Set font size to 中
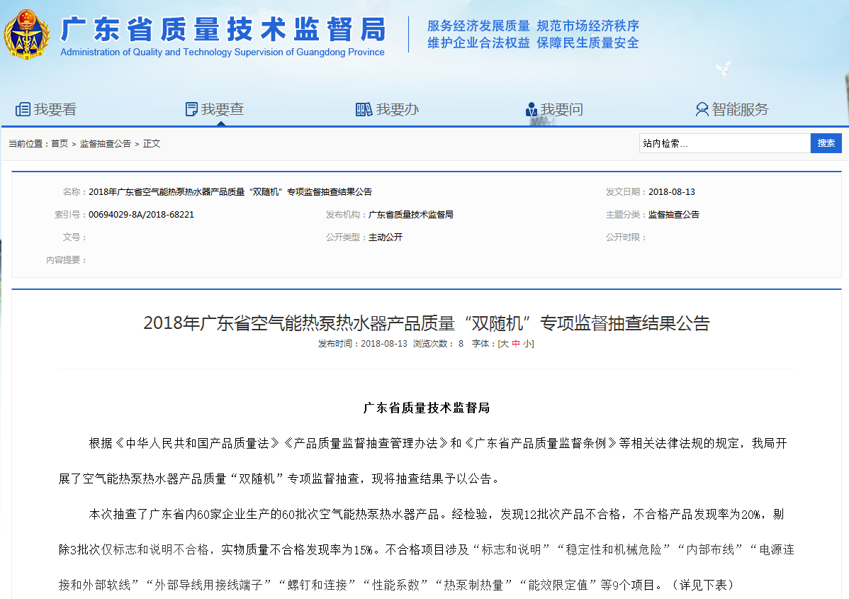 tap(516, 344)
